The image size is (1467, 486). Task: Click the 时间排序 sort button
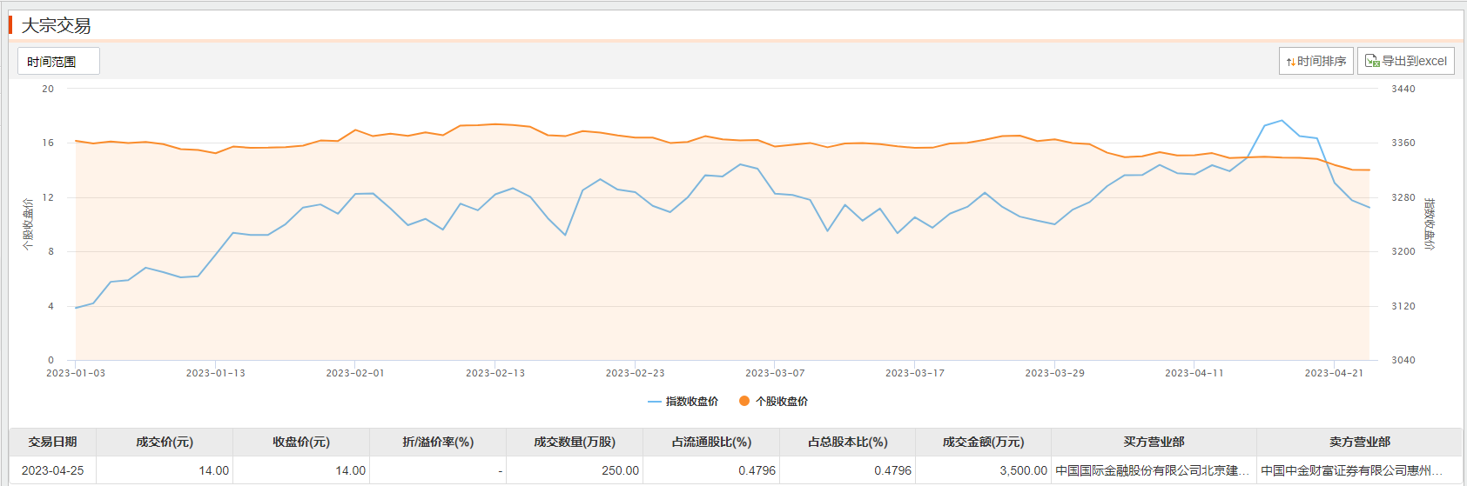coord(1316,61)
